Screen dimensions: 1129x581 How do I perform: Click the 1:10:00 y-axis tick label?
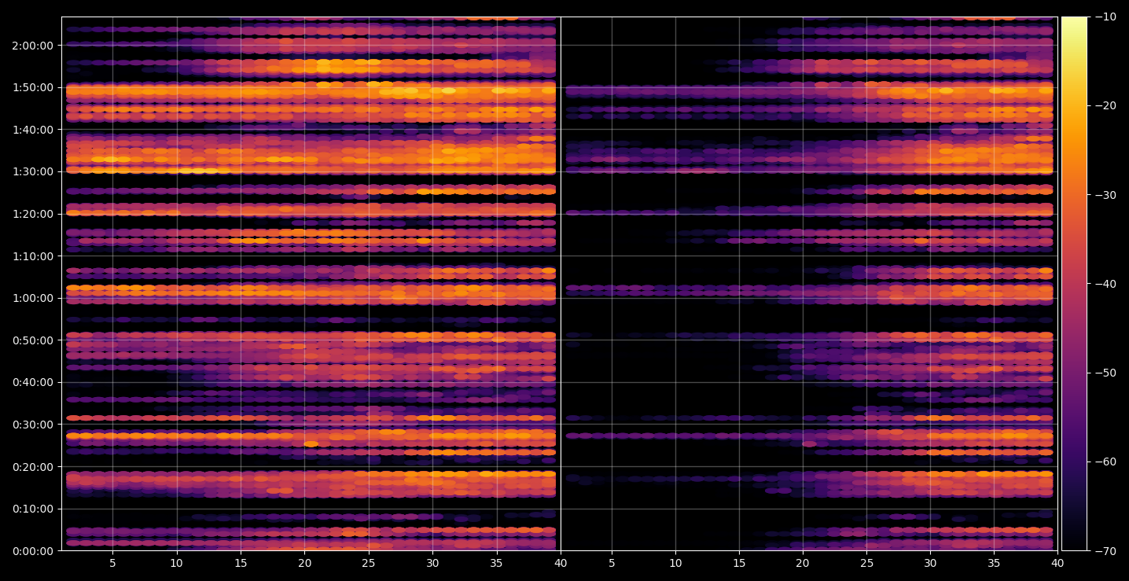pyautogui.click(x=32, y=256)
